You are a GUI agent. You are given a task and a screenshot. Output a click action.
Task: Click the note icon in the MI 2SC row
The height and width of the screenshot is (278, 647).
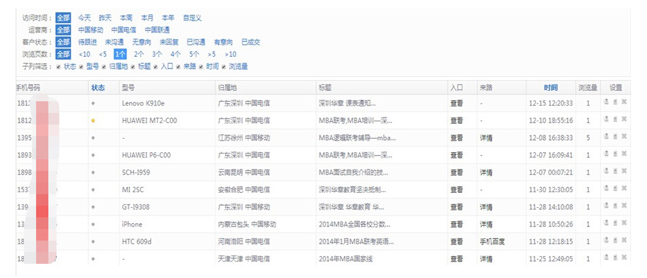click(x=615, y=189)
